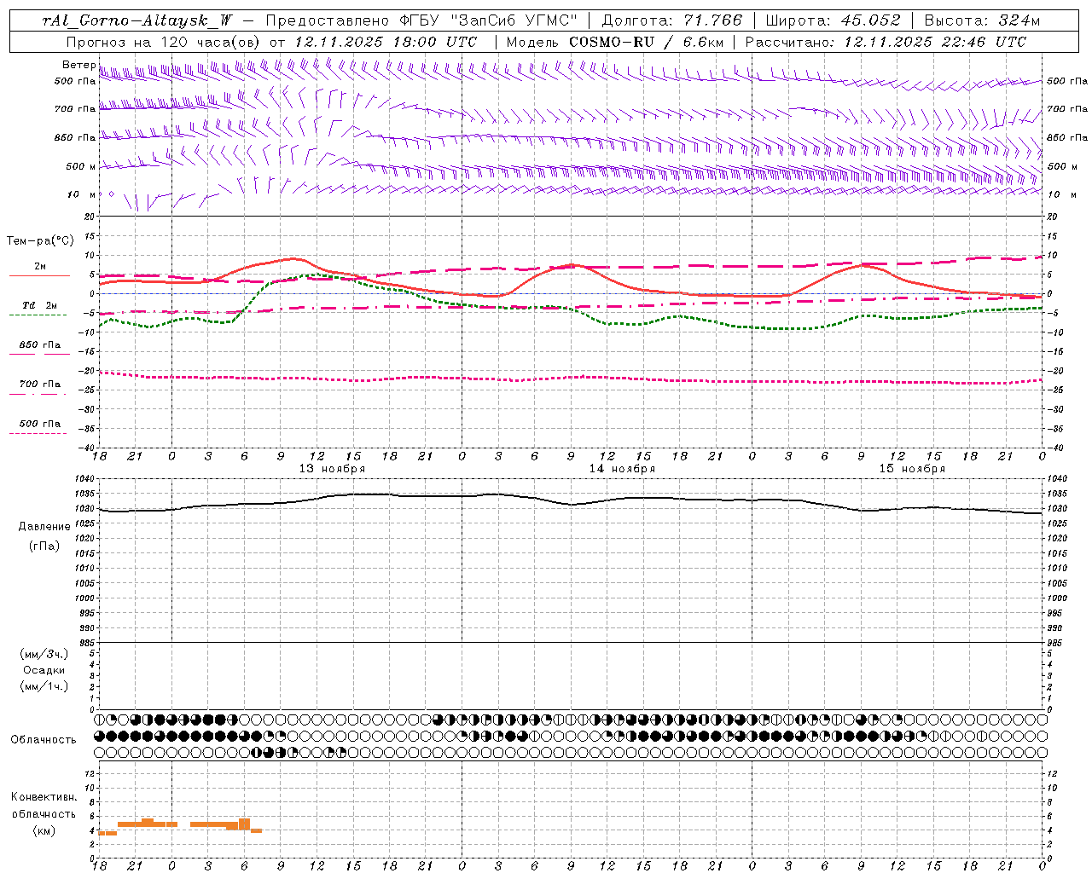The image size is (1092, 873).
Task: Click the red line sample under 2м legend
Action: (39, 276)
